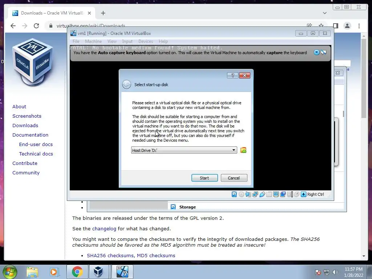372x279 pixels.
Task: Click the optical disk status icon
Action: click(x=241, y=194)
